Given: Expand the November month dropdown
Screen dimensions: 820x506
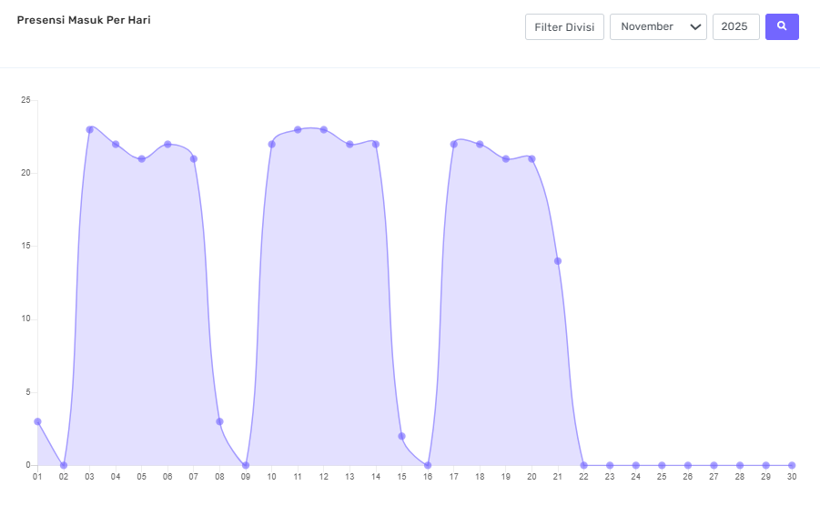Looking at the screenshot, I should tap(657, 27).
